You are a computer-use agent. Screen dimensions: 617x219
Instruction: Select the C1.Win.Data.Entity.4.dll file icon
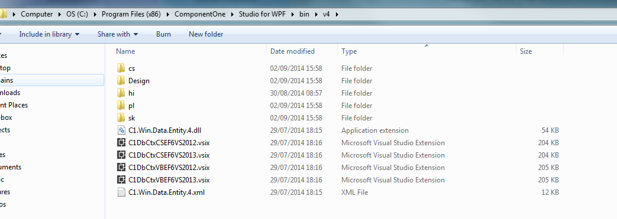coord(121,130)
